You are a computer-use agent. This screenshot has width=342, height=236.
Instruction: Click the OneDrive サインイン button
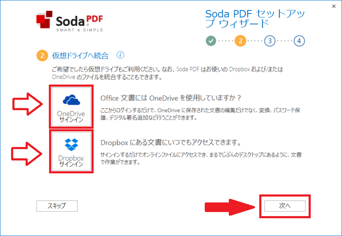[71, 107]
